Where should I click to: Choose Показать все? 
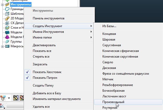(59, 51)
